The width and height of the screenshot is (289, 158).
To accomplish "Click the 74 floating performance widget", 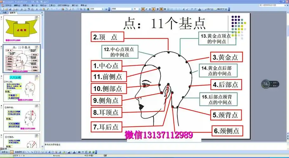I will pos(270,84).
